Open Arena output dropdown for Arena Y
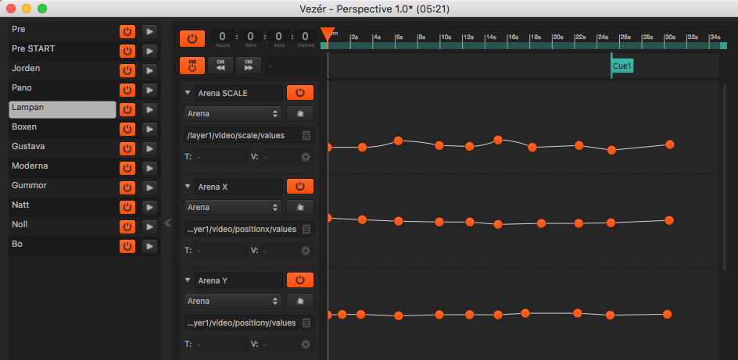 (x=232, y=301)
